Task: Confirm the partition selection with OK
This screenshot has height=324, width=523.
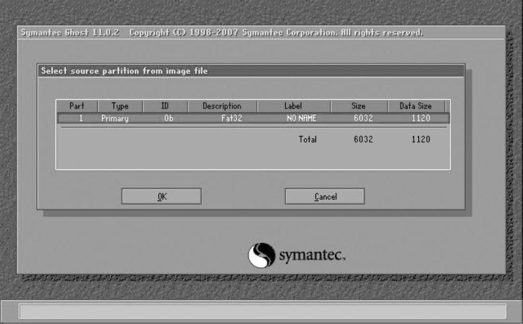Action: coord(162,197)
